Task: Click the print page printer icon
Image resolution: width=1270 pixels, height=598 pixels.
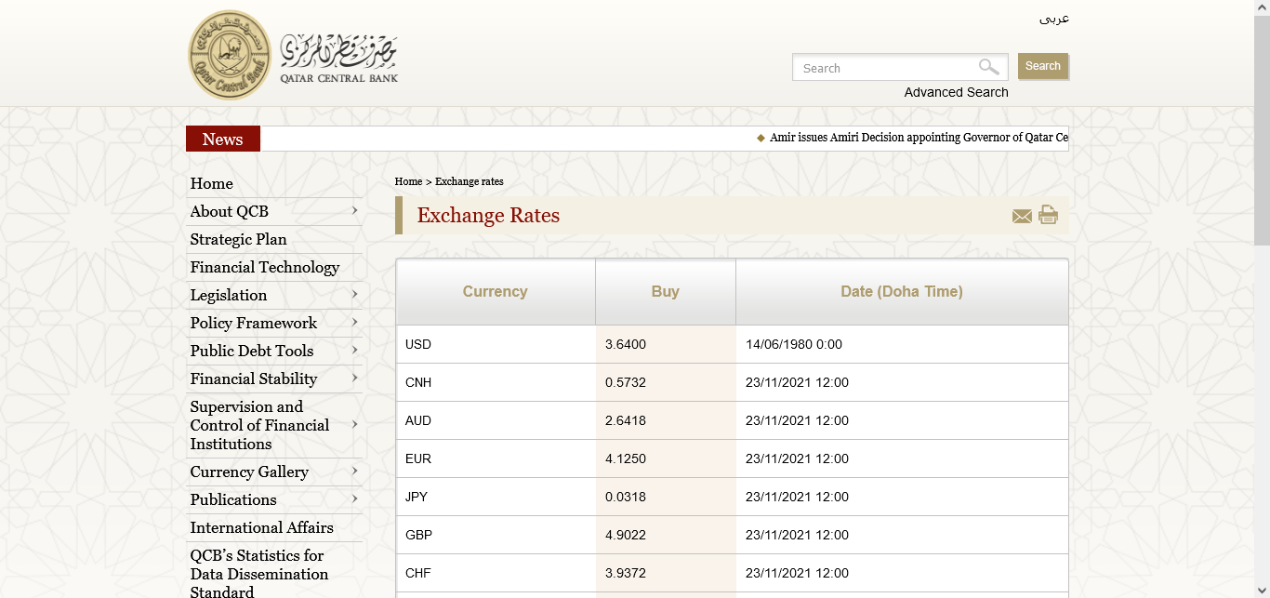Action: coord(1048,215)
